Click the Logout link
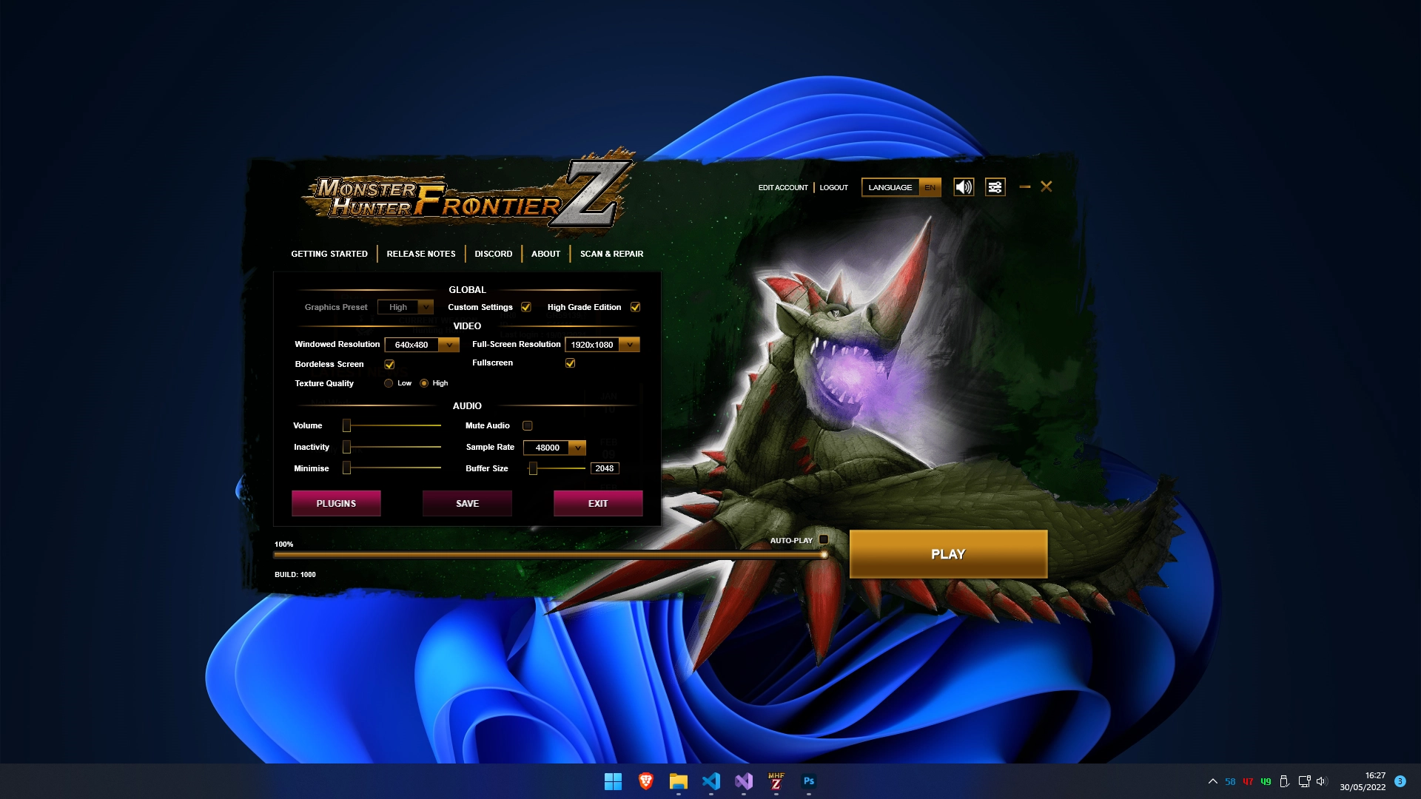1421x799 pixels. click(x=833, y=187)
